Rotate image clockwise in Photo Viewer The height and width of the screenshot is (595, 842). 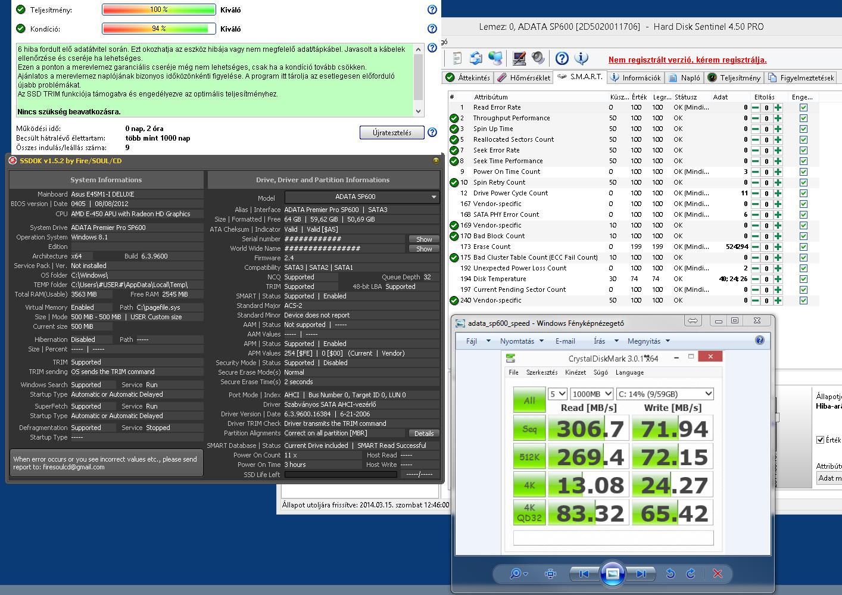(x=691, y=574)
